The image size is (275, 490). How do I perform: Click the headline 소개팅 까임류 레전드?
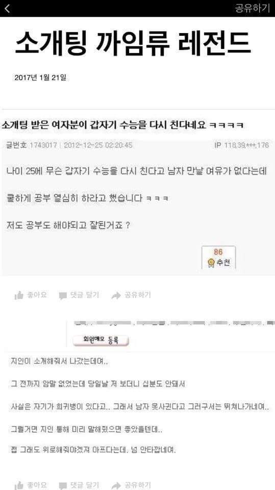[x=133, y=43]
